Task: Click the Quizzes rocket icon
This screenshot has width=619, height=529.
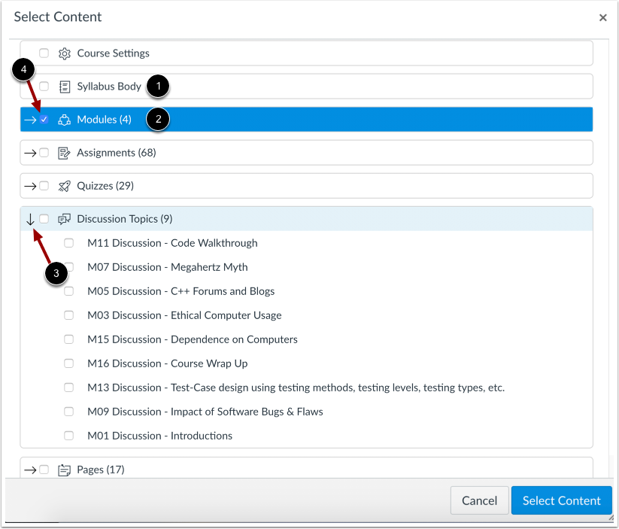Action: pos(64,185)
